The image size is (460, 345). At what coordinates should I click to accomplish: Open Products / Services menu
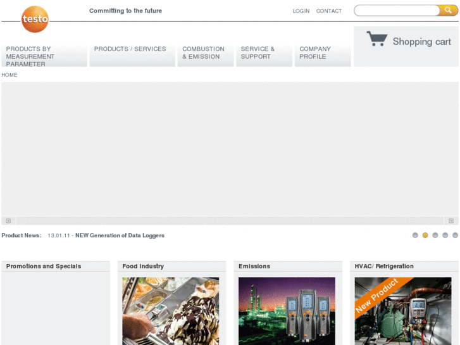click(x=132, y=56)
